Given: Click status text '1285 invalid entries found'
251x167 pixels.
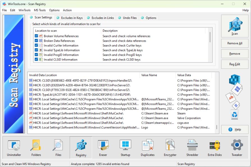Looking at the screenshot, I should pyautogui.click(x=112, y=164).
